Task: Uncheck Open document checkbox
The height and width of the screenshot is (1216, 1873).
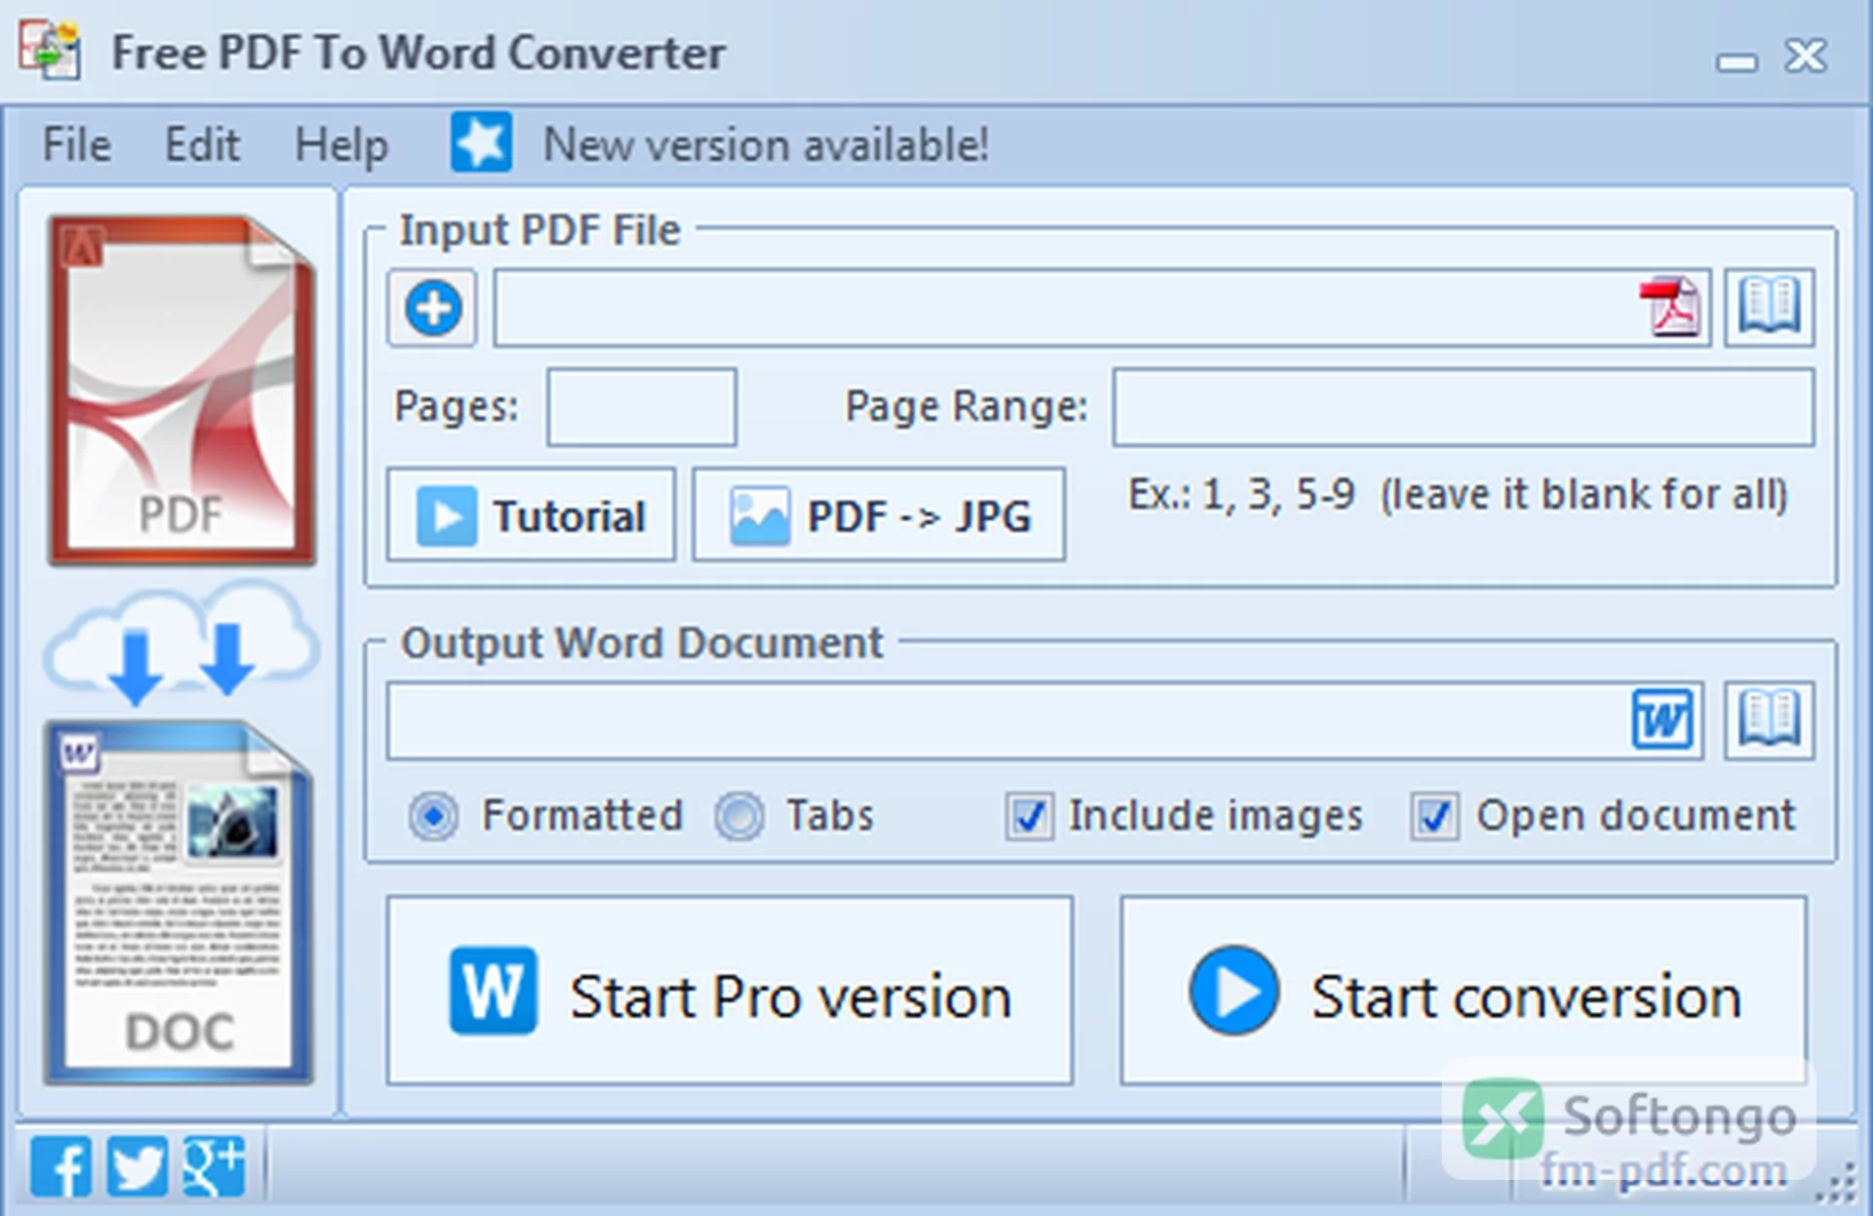Action: point(1434,816)
